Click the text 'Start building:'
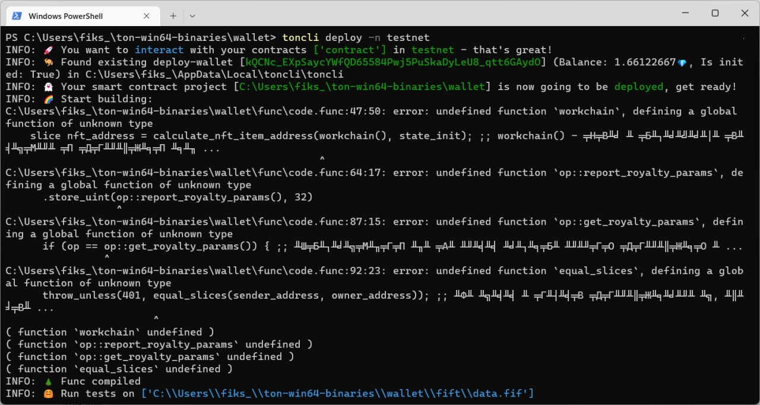The width and height of the screenshot is (760, 405). (107, 99)
